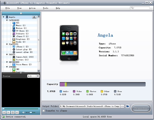Collapse the PLAYLISTS tree node

(x=7, y=44)
